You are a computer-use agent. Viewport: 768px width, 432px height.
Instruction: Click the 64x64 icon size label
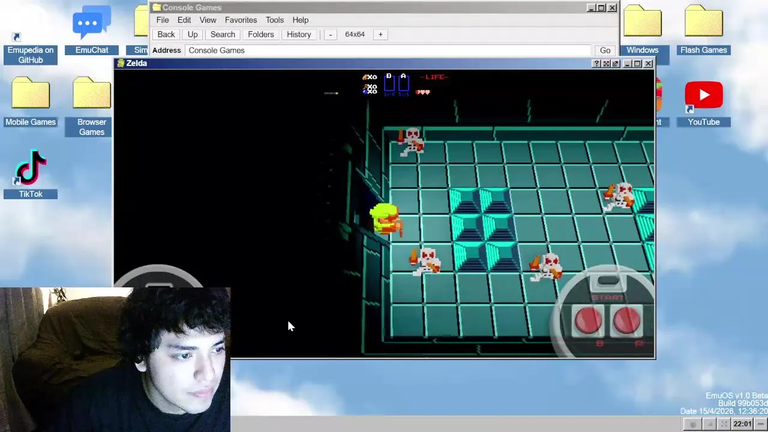355,35
